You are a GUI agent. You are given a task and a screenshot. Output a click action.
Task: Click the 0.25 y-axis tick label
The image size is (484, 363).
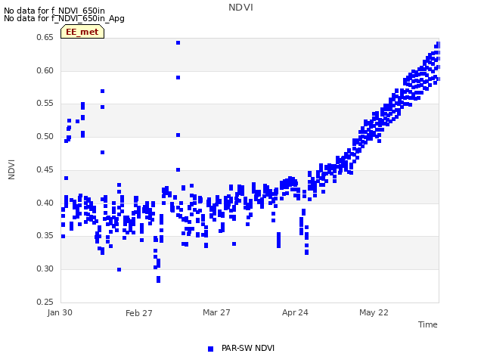point(45,302)
